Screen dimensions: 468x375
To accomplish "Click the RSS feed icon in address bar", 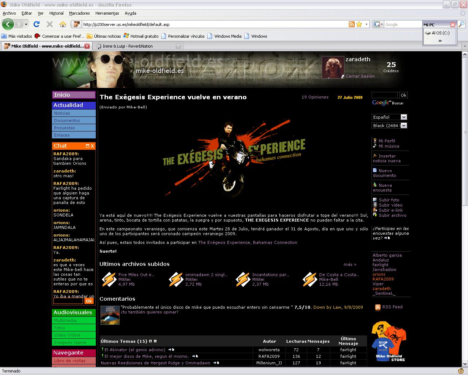I will [x=351, y=24].
